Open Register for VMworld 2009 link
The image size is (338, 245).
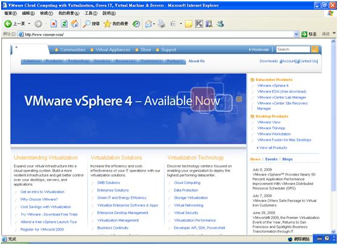click(42, 229)
